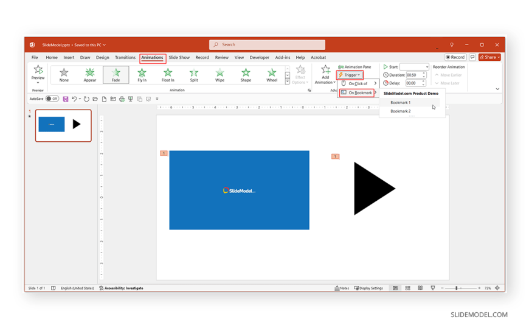Switch to the Insert tab

pos(69,57)
